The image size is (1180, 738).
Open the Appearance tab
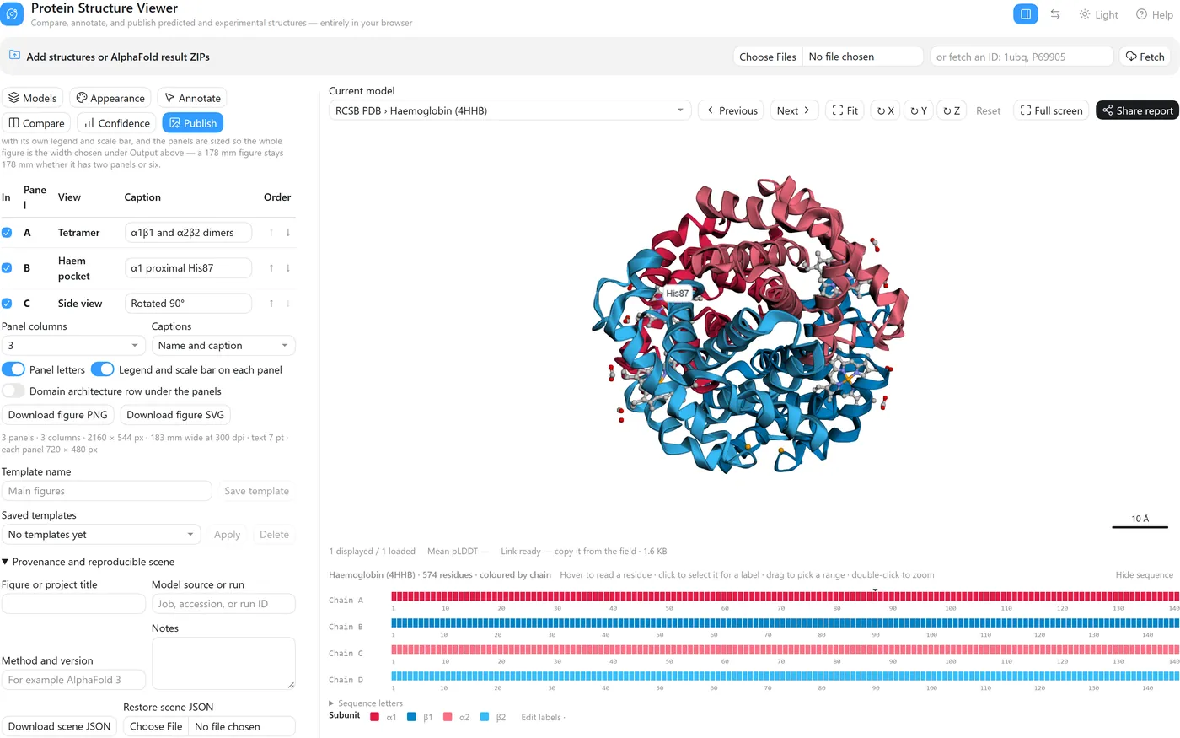coord(110,98)
